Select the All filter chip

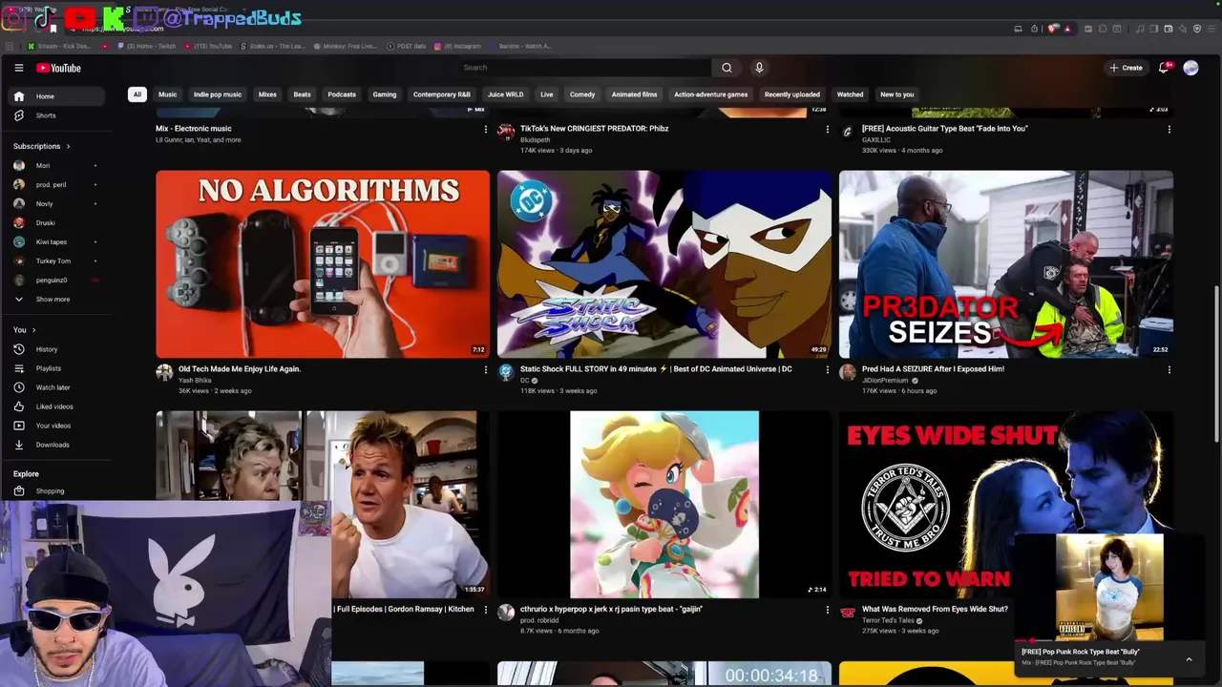point(137,94)
